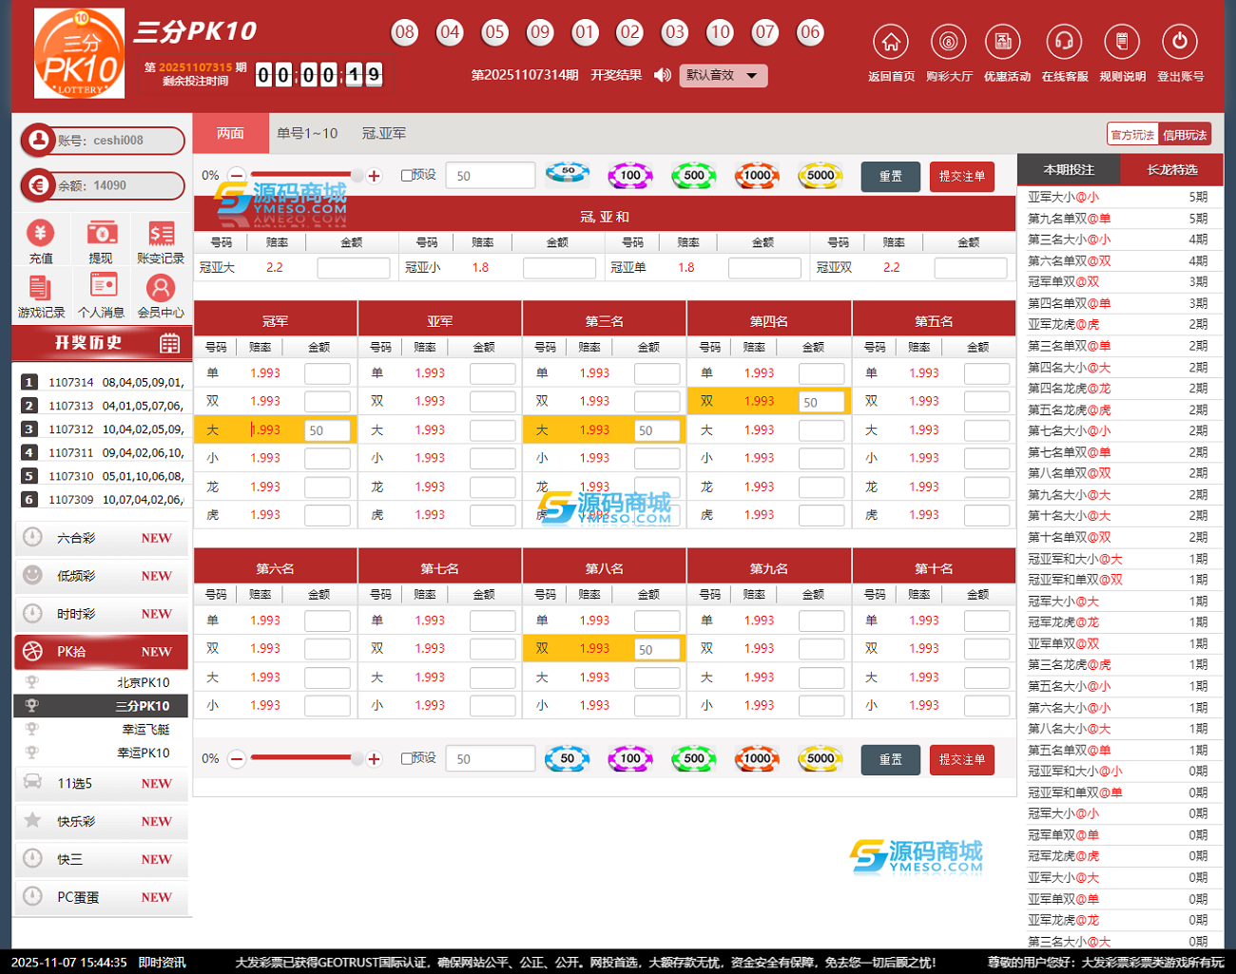This screenshot has width=1236, height=974.
Task: Open 在线客服 headset icon
Action: 1064,43
